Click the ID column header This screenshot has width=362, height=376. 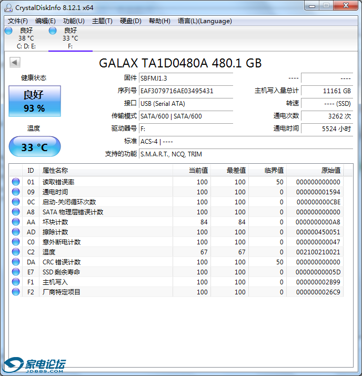tap(31, 171)
